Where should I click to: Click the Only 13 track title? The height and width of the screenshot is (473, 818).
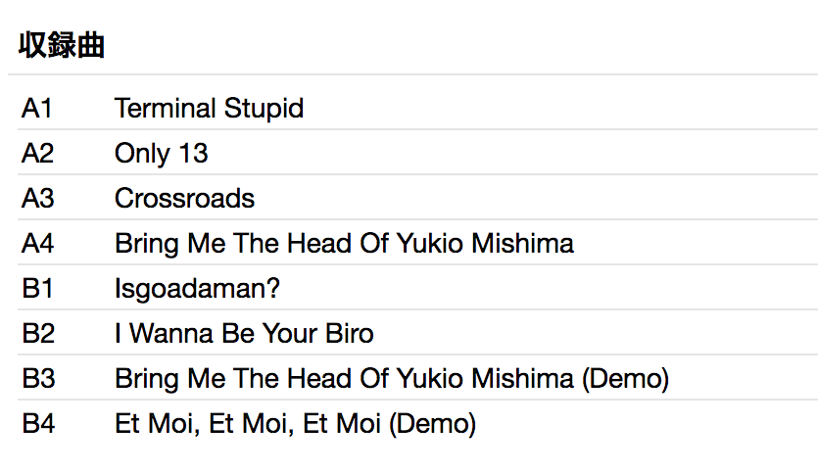click(x=161, y=153)
